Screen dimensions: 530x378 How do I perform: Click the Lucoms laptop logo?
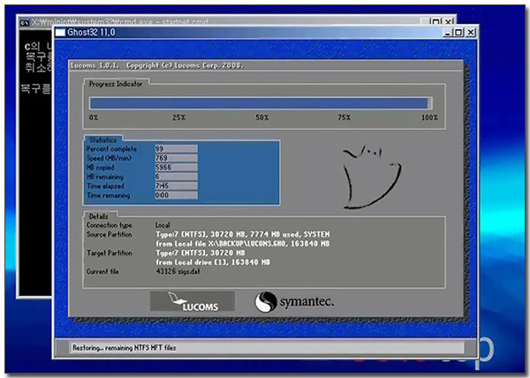pos(192,301)
